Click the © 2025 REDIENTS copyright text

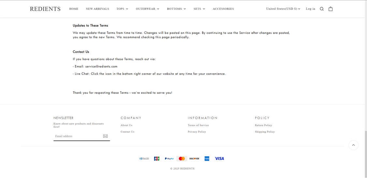182,169
